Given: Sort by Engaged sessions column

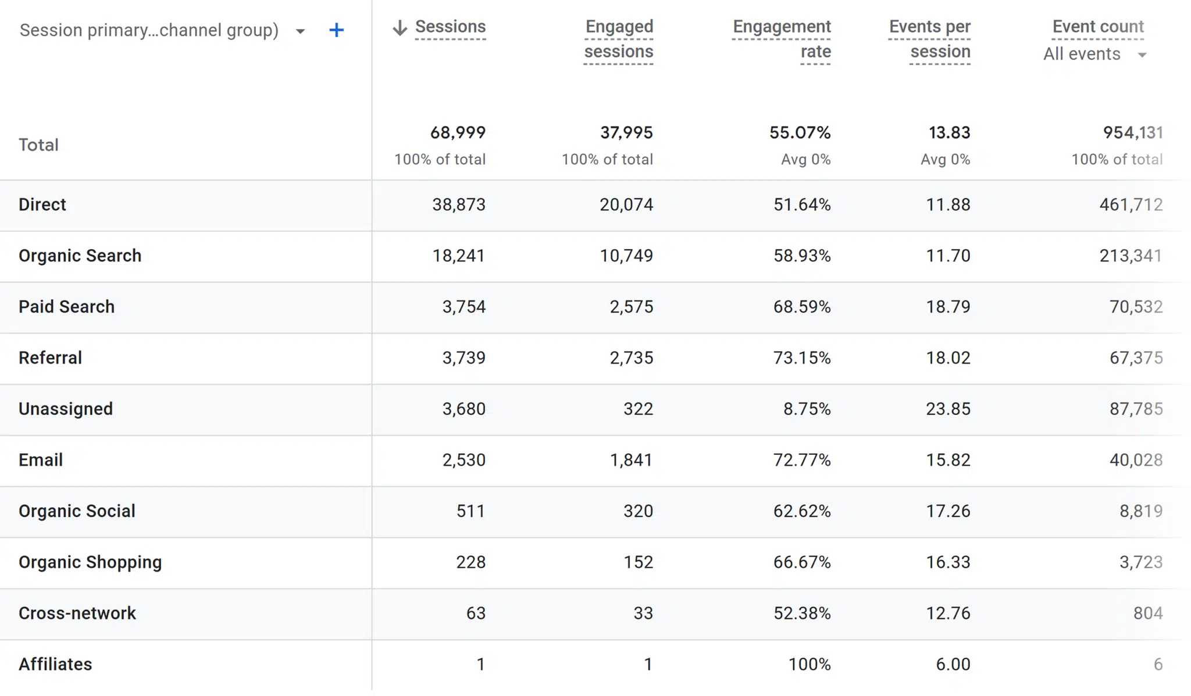Looking at the screenshot, I should 618,39.
